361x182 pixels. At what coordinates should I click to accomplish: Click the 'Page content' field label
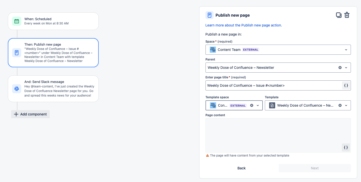(x=215, y=115)
